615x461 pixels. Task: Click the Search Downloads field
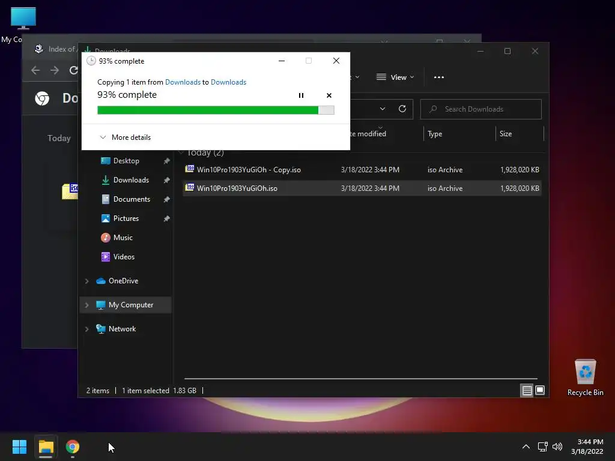tap(481, 109)
